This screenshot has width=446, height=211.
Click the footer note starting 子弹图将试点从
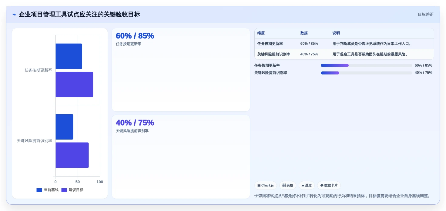pos(343,196)
